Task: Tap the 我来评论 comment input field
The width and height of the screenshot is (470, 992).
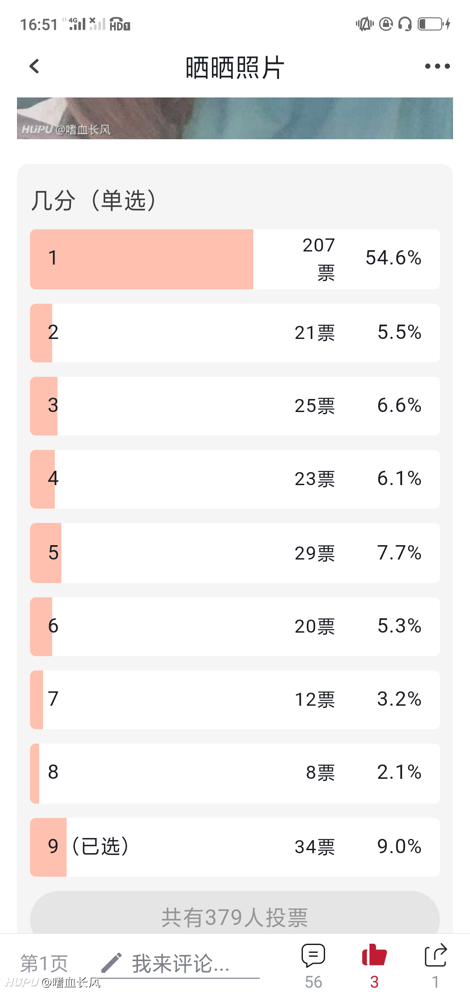Action: [x=181, y=963]
